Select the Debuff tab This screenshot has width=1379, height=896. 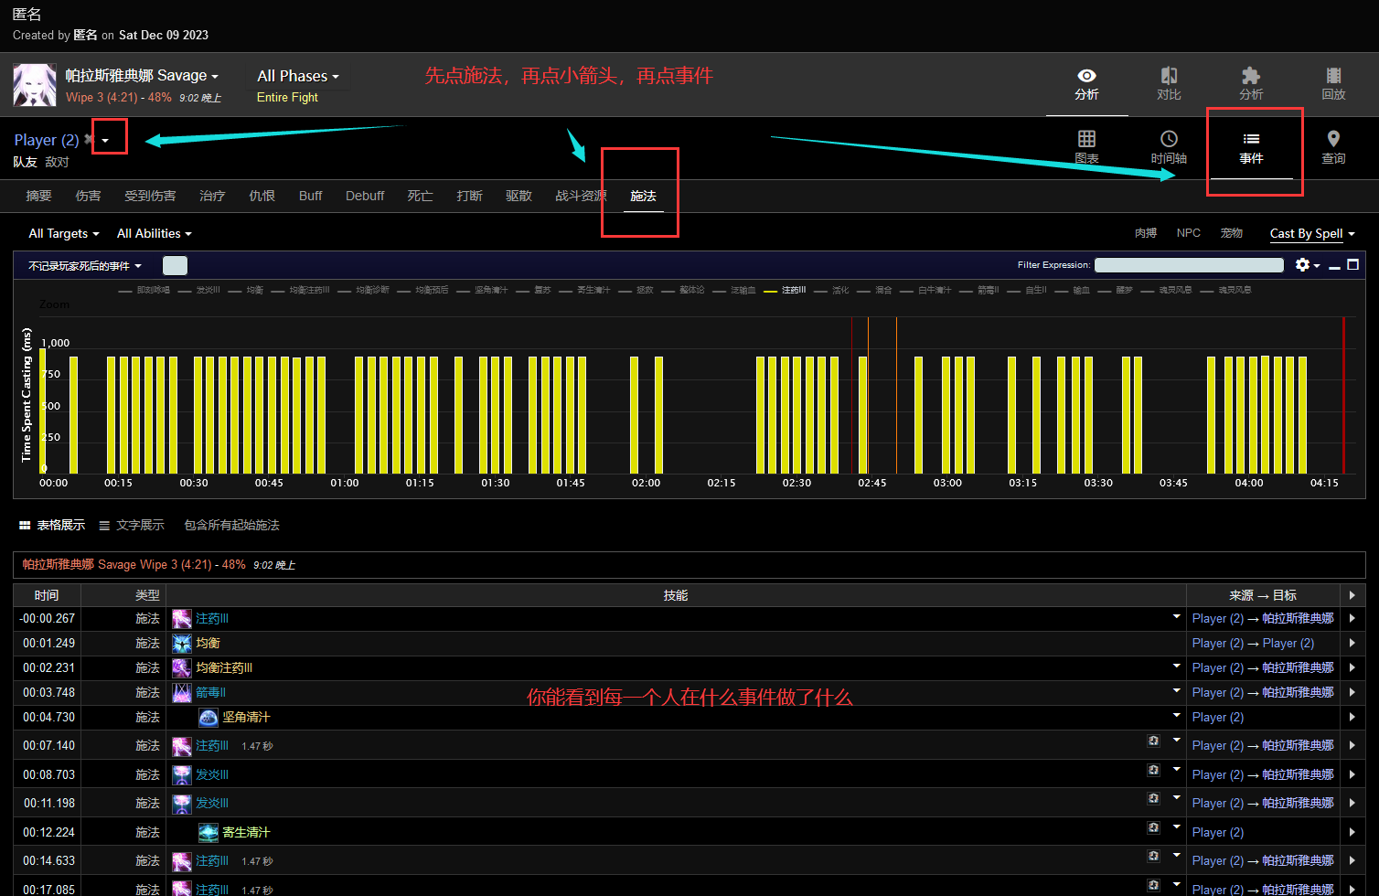pyautogui.click(x=365, y=197)
